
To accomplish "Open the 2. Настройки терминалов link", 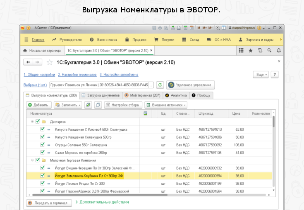I will [77, 75].
